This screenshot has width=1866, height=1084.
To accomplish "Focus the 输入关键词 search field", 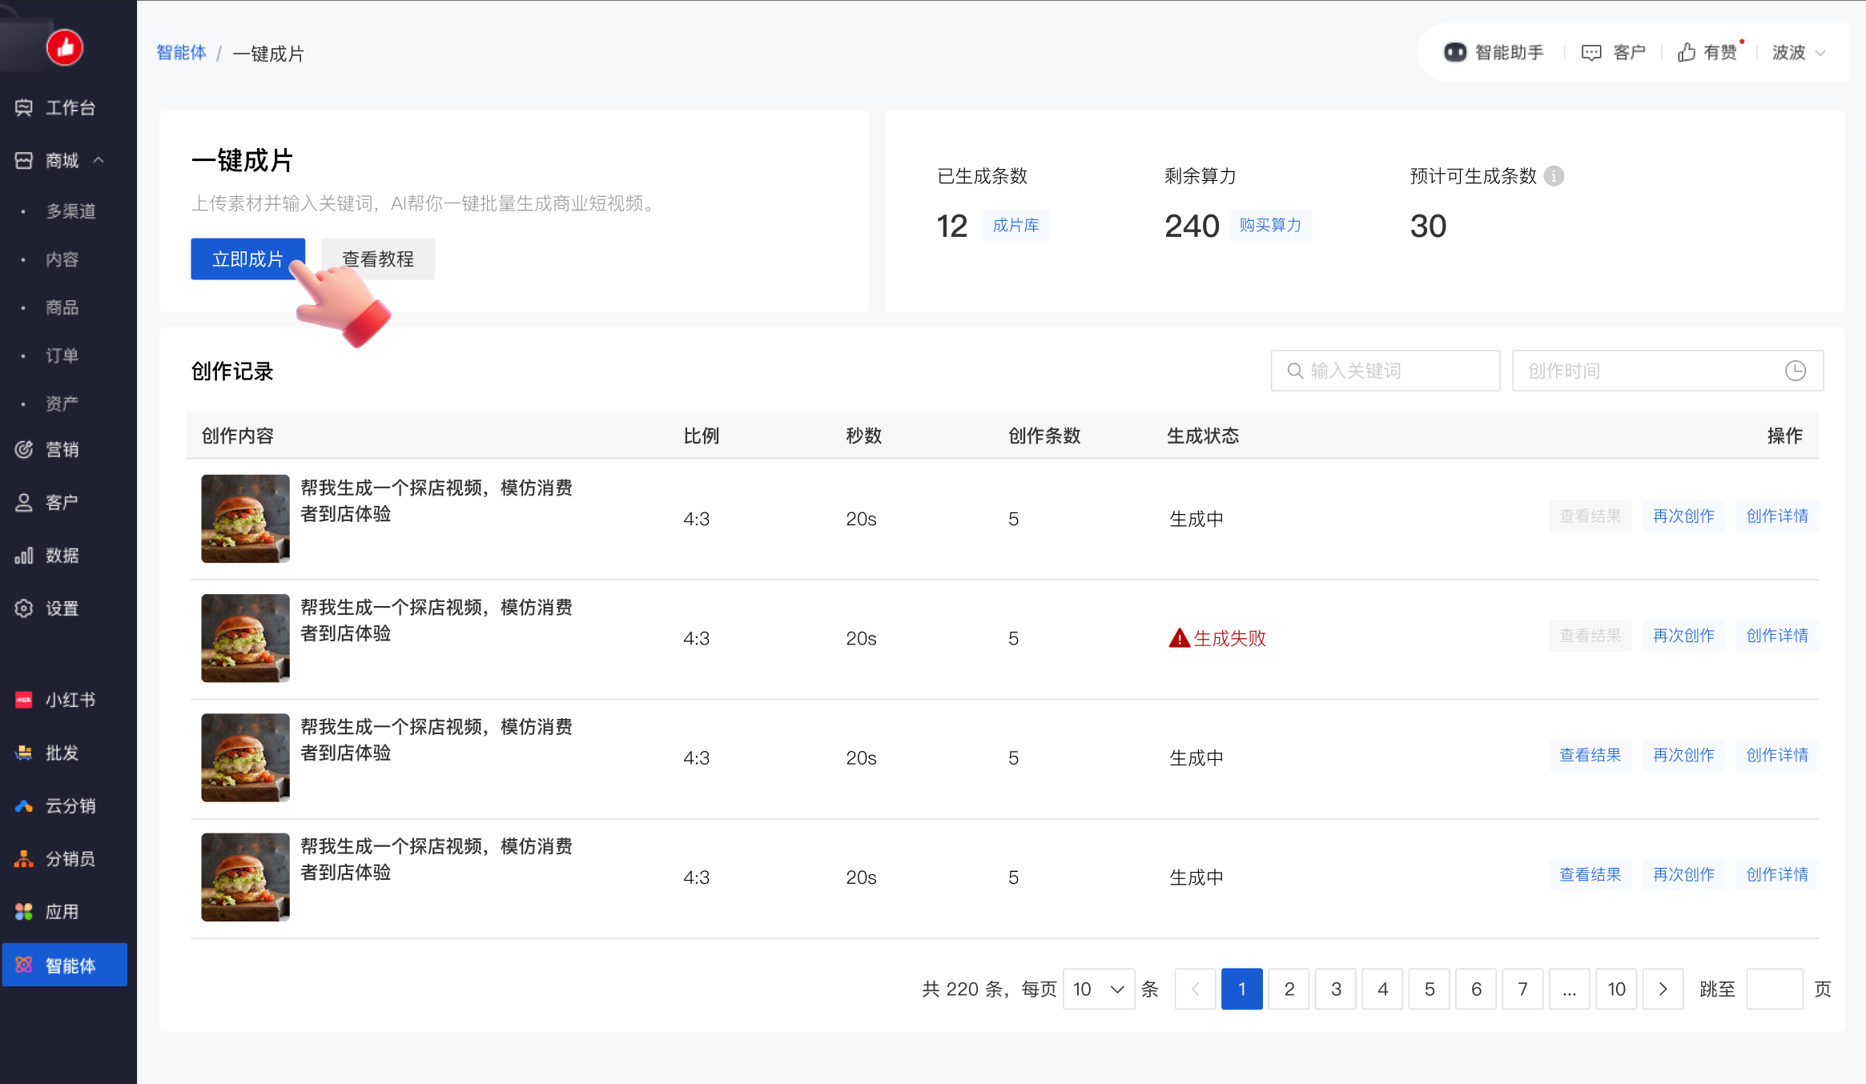I will (x=1385, y=371).
